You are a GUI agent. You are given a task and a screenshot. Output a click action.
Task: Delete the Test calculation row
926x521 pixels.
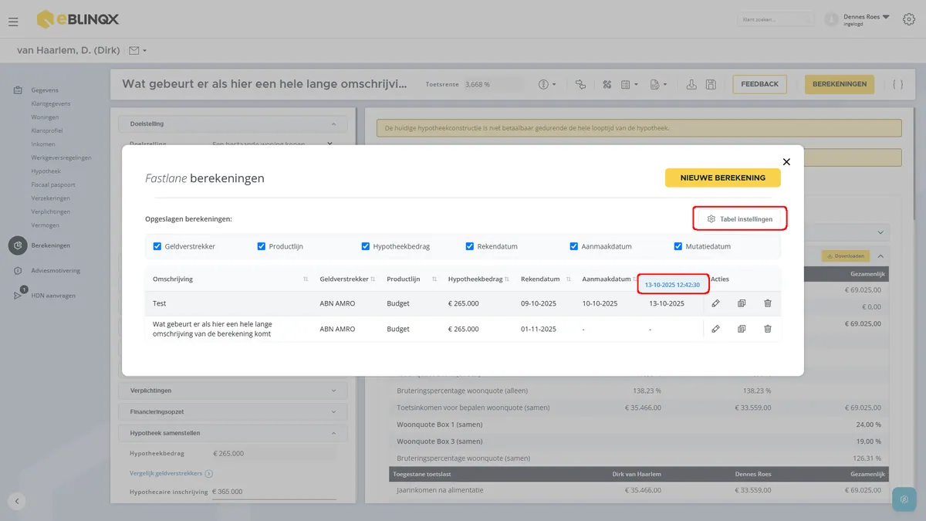click(x=768, y=303)
